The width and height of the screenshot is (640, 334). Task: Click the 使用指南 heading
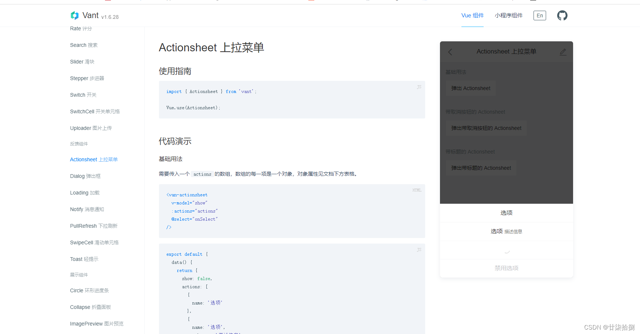pos(175,71)
